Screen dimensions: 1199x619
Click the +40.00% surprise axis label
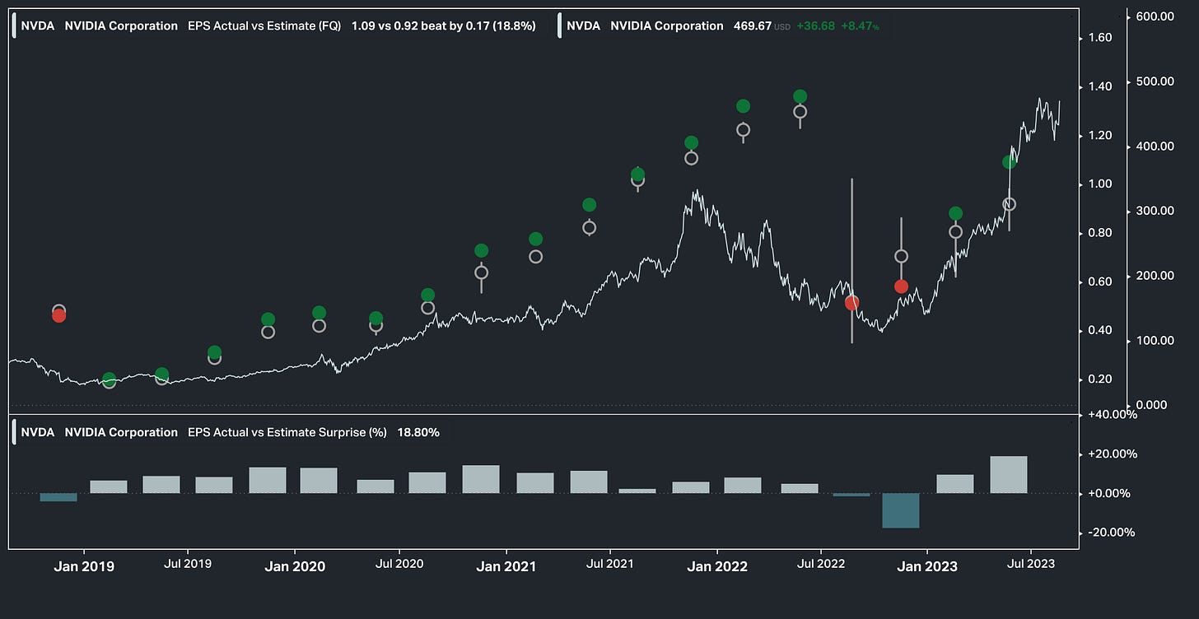[1112, 415]
